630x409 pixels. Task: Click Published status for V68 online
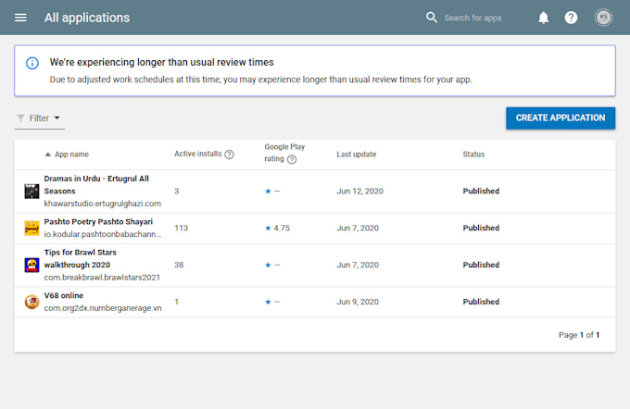481,302
